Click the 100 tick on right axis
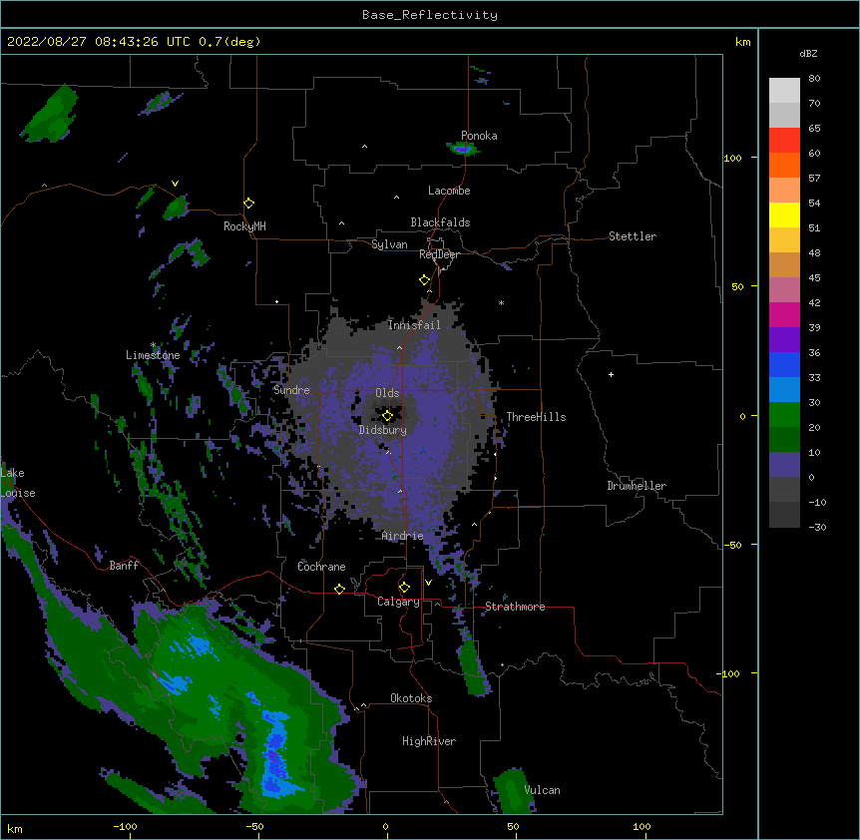The width and height of the screenshot is (860, 840). (x=732, y=158)
